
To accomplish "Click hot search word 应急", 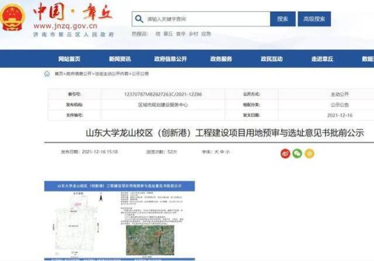I will [x=206, y=34].
